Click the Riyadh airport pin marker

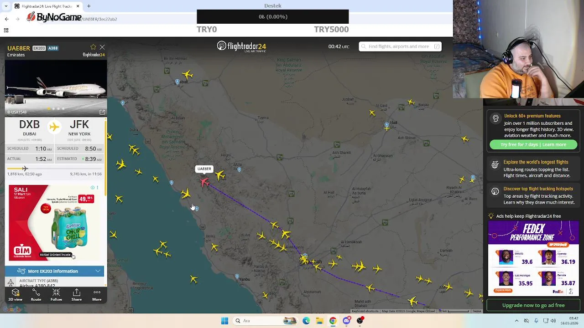click(473, 178)
